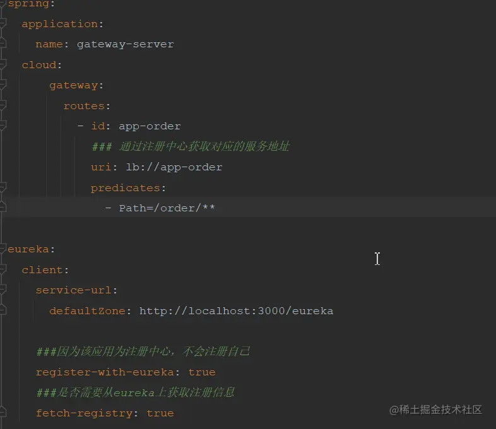Click the register-with-eureka key
Screen dimensions: 496x429
(x=105, y=372)
